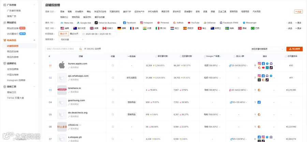Viewport: 307px width, 142px height.
Task: Choose the Instagram media filter
Action: (147, 23)
